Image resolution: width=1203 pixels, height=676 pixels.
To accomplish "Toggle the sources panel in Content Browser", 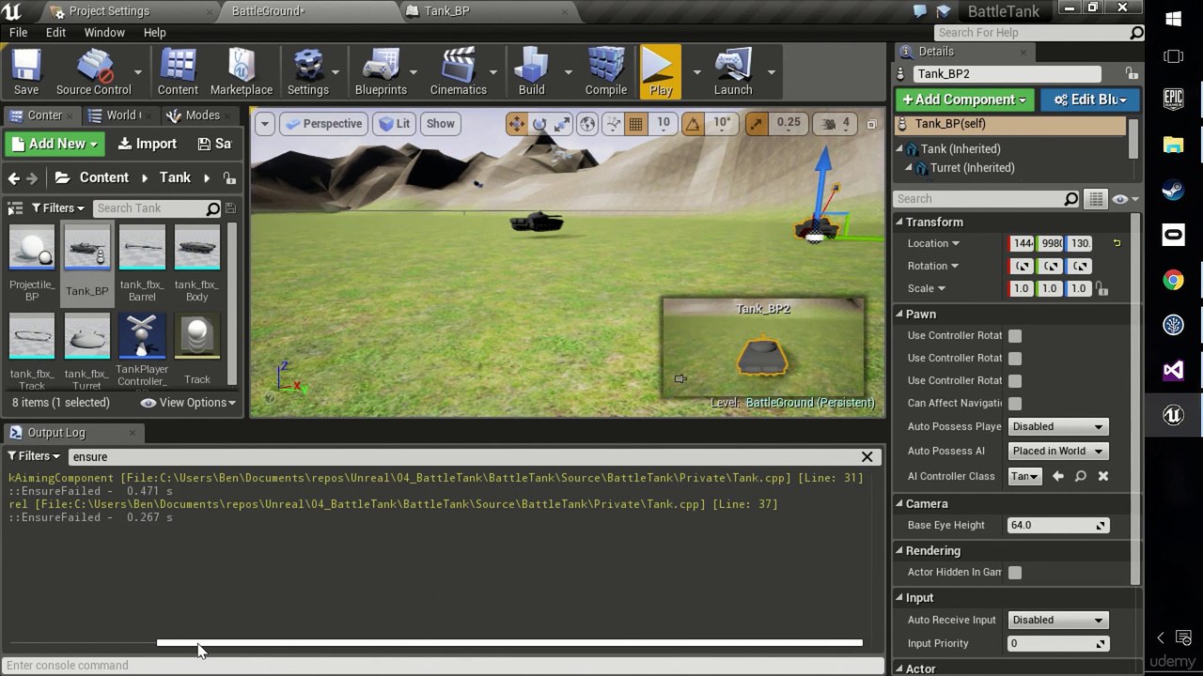I will [13, 208].
